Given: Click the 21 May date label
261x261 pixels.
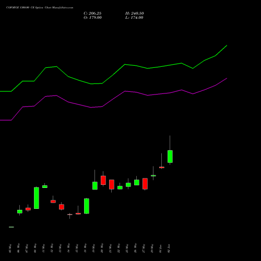Looking at the screenshot, I should [x=110, y=248].
